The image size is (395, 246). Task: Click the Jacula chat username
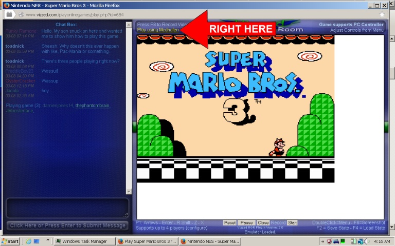click(12, 91)
